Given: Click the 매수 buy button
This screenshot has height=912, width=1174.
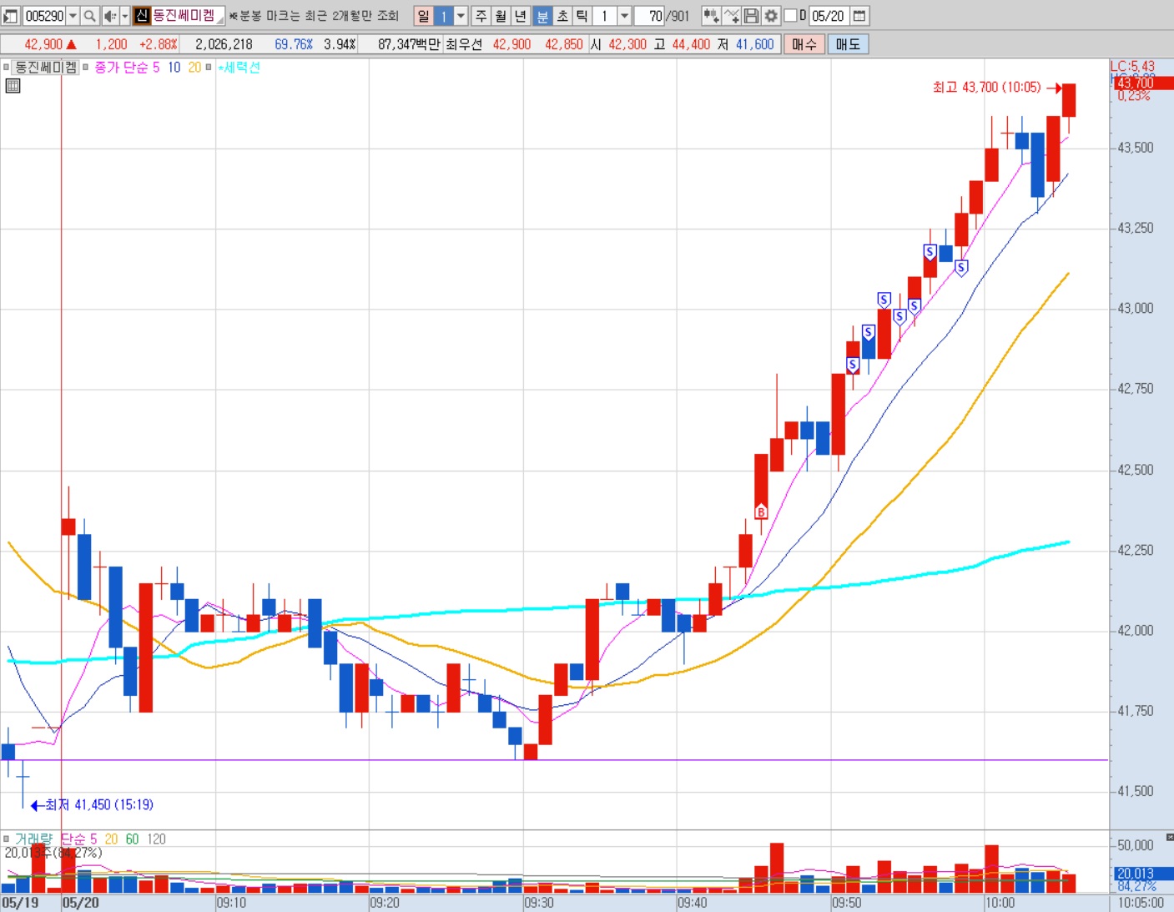Looking at the screenshot, I should [805, 44].
